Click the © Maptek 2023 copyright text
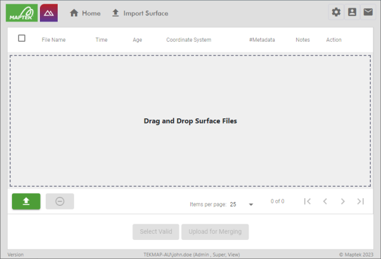The height and width of the screenshot is (259, 381). [x=356, y=255]
